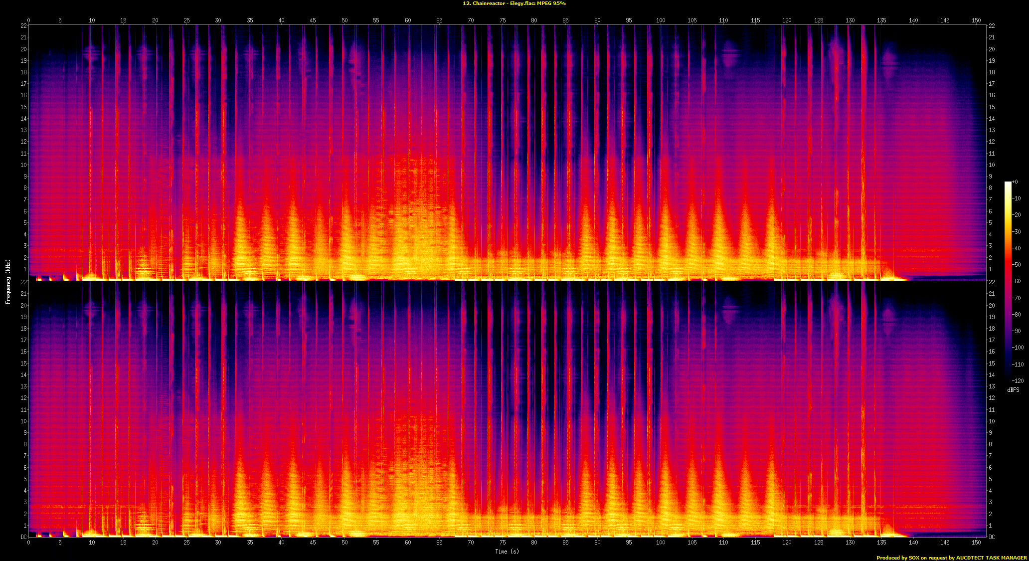Click the 150 second marker on bottom time axis

976,542
